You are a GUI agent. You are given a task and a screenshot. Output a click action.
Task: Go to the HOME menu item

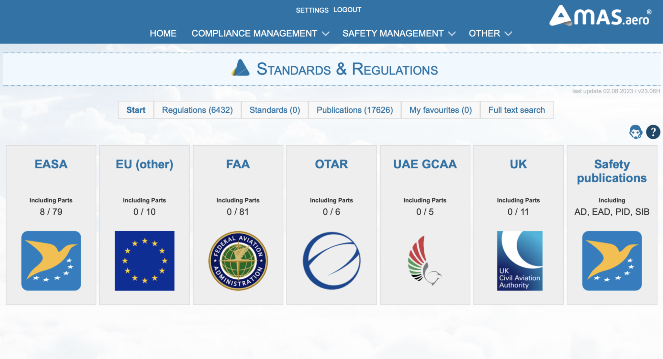(163, 33)
